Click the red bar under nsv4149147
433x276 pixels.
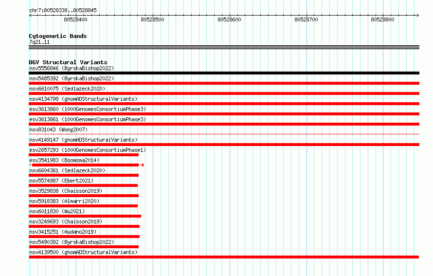tap(224, 145)
